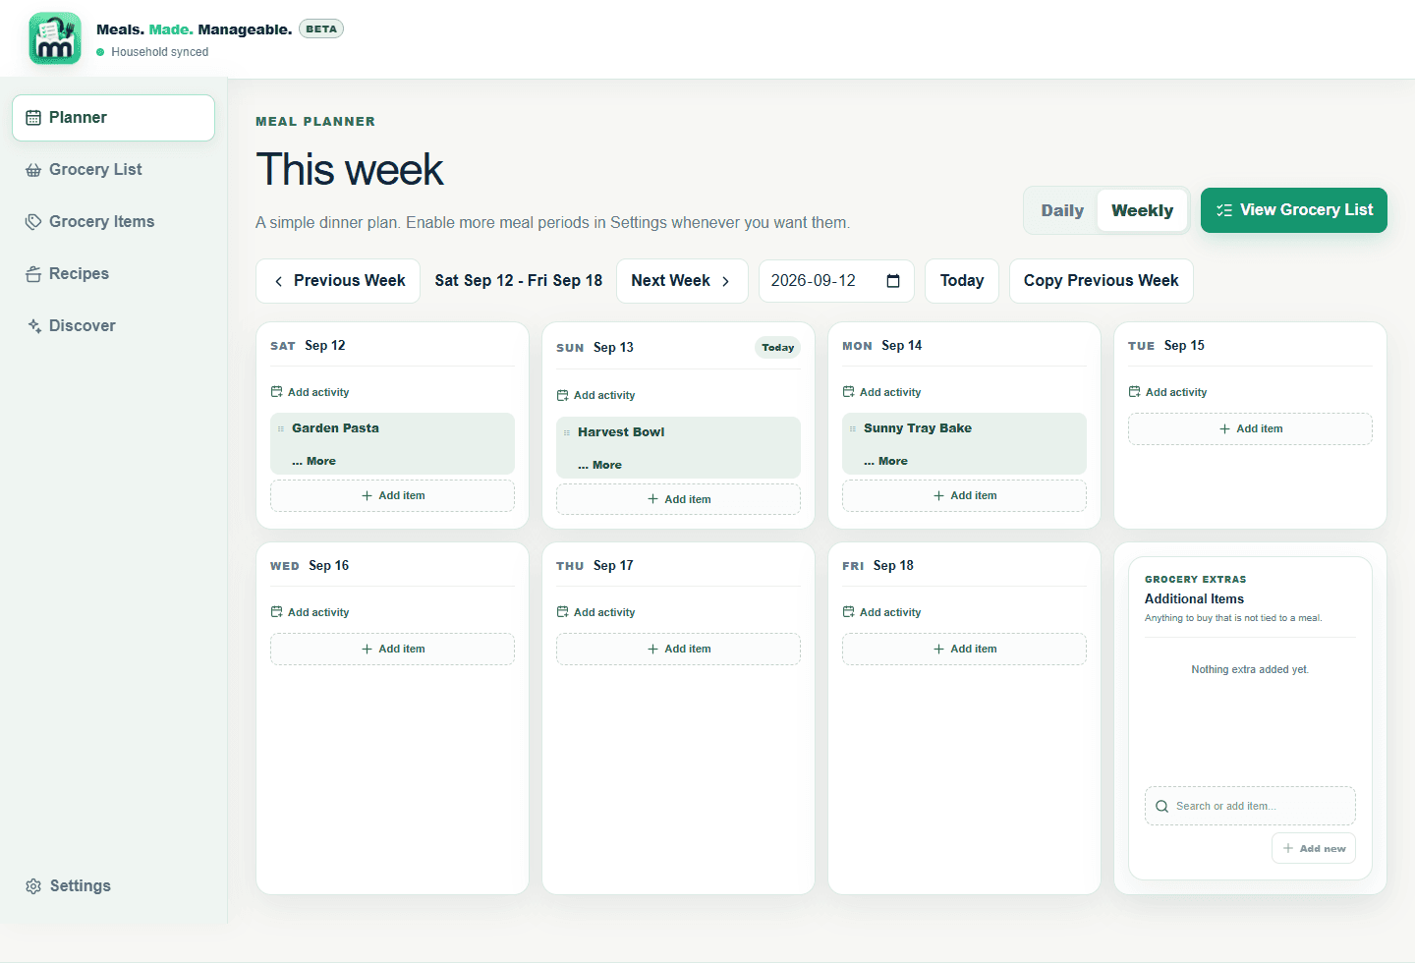Click the BETA badge
Image resolution: width=1415 pixels, height=963 pixels.
click(321, 29)
